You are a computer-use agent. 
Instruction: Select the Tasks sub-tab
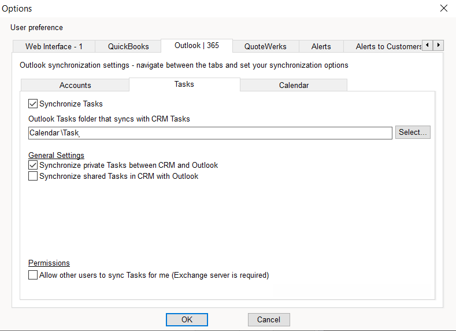click(x=184, y=84)
